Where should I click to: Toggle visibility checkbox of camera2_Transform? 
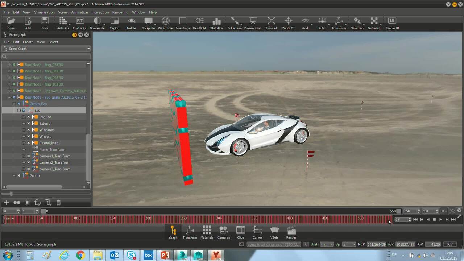click(29, 162)
